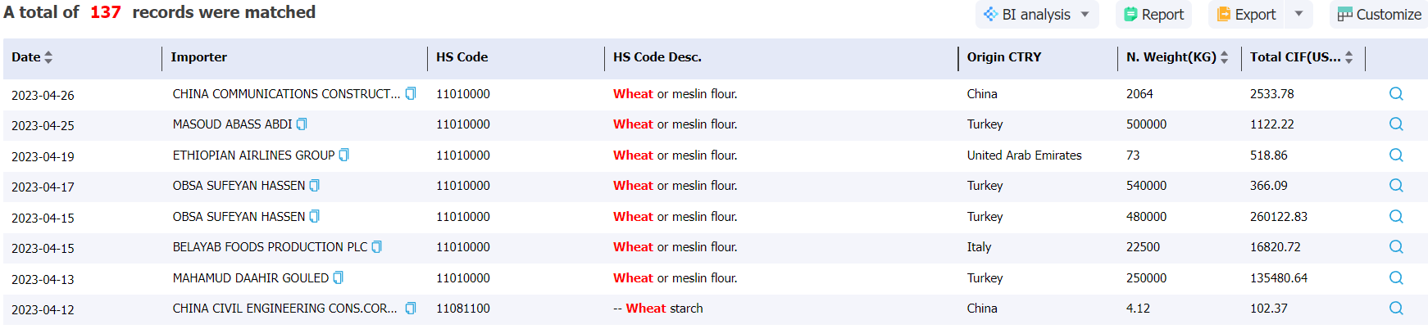View details for the Ethiopian Airlines Group row
The height and width of the screenshot is (329, 1428).
click(x=1396, y=155)
